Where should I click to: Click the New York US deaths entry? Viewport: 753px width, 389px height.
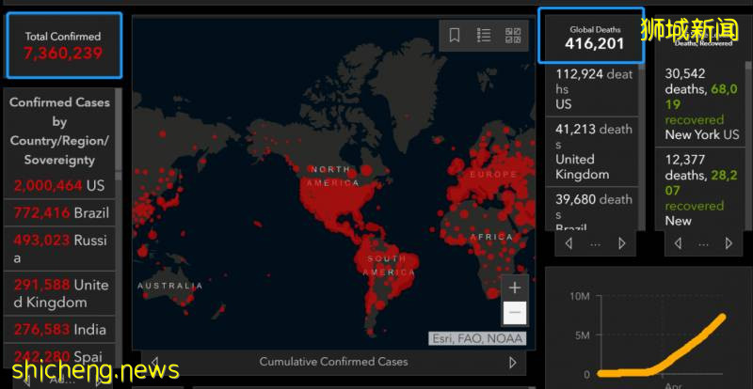click(702, 103)
